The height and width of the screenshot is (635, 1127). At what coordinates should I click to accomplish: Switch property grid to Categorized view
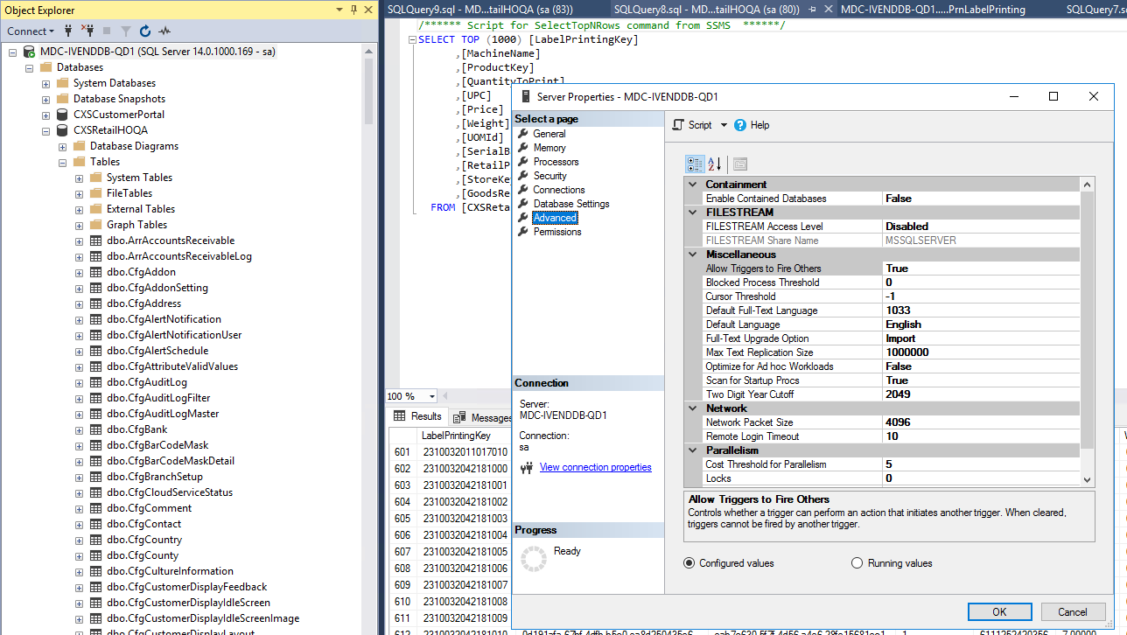pyautogui.click(x=695, y=164)
